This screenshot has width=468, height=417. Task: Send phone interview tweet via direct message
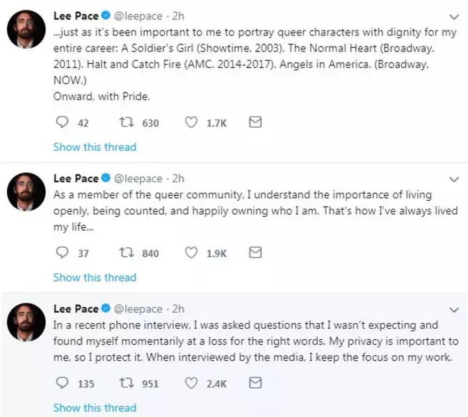(255, 383)
